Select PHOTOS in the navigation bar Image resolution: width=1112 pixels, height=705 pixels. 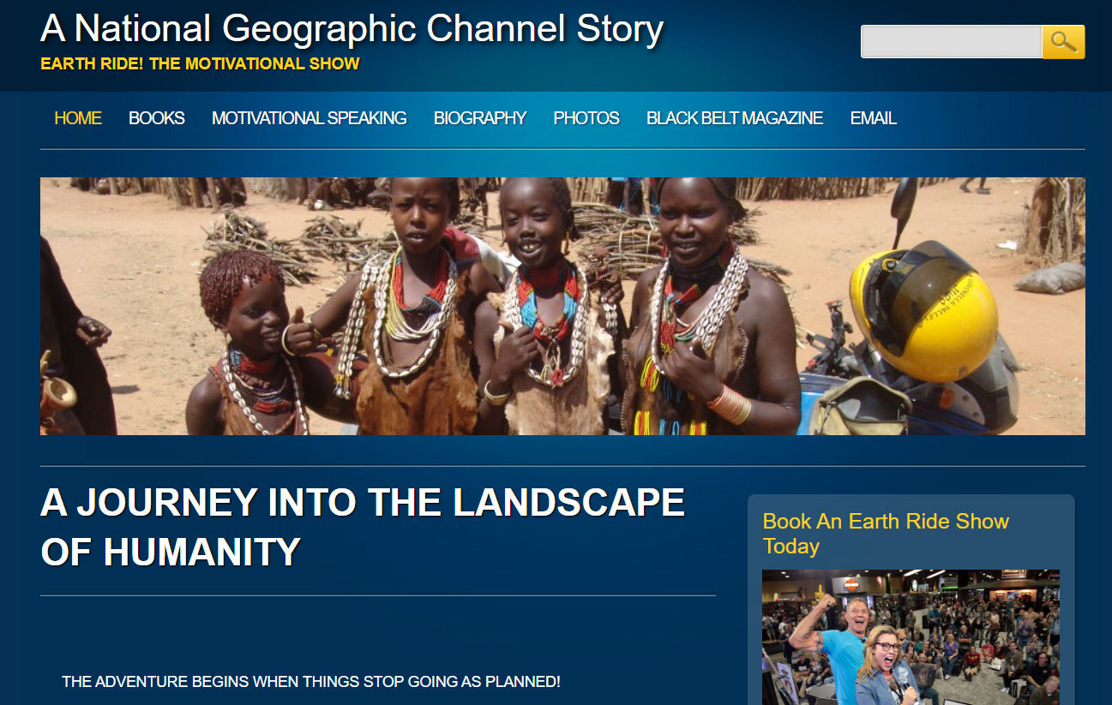(x=586, y=118)
